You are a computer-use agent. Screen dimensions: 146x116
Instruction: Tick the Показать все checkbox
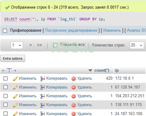pos(55,45)
